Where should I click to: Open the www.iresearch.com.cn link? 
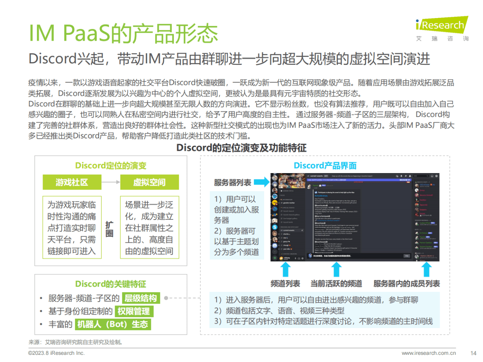click(429, 353)
